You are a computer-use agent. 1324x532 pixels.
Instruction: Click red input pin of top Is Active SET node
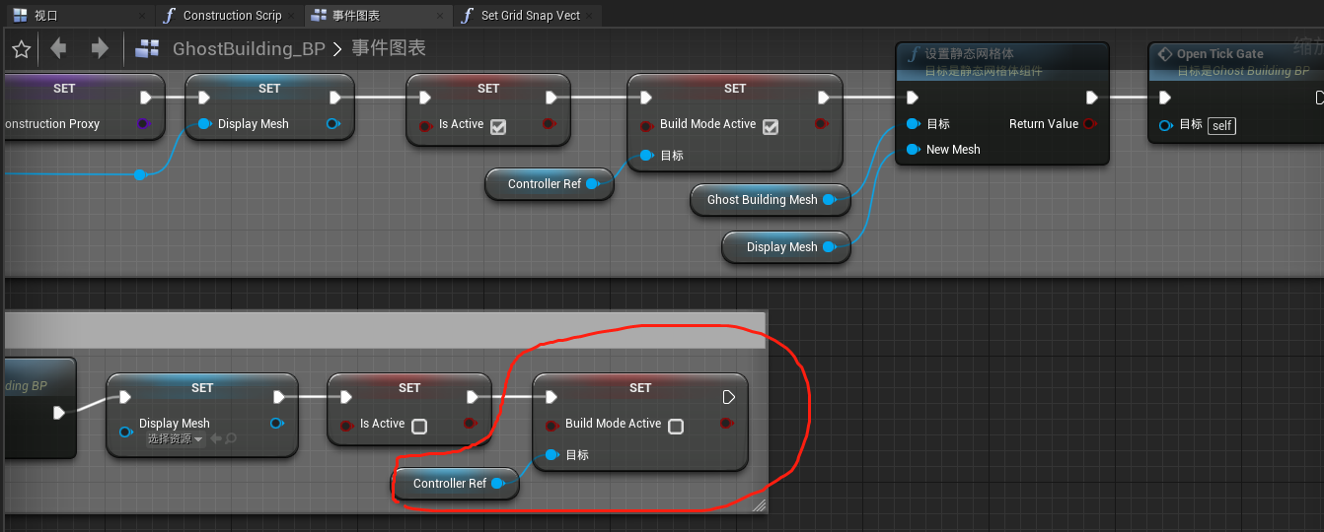(x=425, y=125)
